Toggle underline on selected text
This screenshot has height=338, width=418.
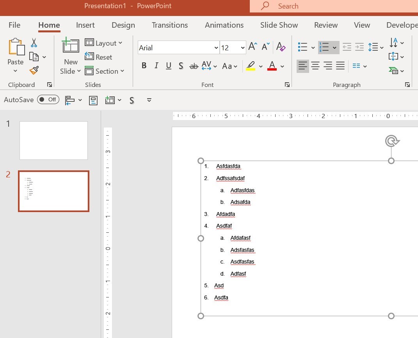tap(168, 66)
